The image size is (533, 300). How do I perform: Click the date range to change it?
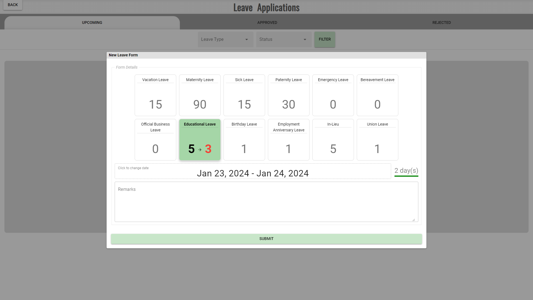[x=253, y=173]
